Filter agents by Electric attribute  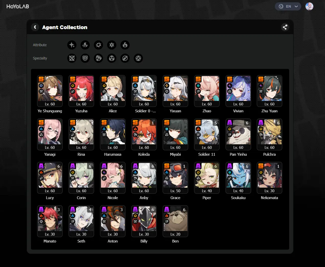(x=85, y=45)
